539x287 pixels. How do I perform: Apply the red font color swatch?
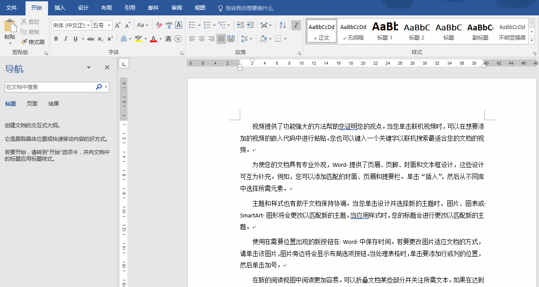[x=153, y=39]
